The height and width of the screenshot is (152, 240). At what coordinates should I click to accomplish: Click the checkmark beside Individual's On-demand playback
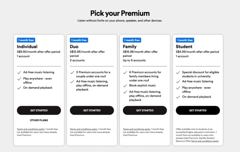(x=19, y=88)
